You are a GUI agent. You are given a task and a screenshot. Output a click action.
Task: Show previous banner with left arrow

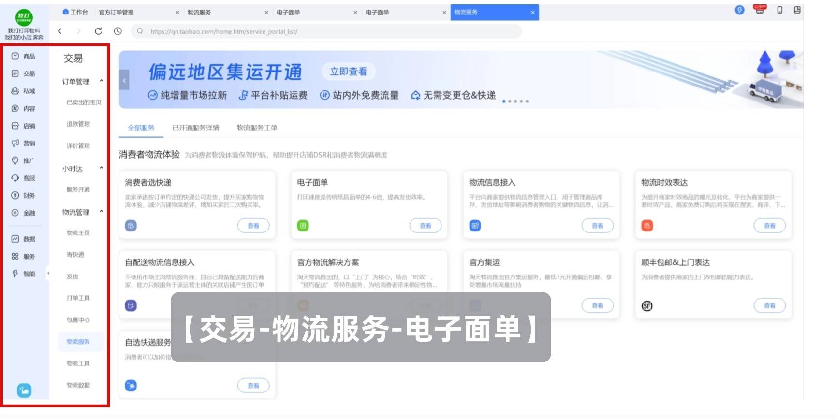click(124, 80)
